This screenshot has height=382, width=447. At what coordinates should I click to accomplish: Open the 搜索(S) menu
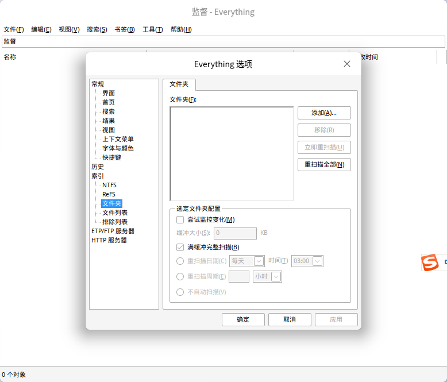coord(97,29)
